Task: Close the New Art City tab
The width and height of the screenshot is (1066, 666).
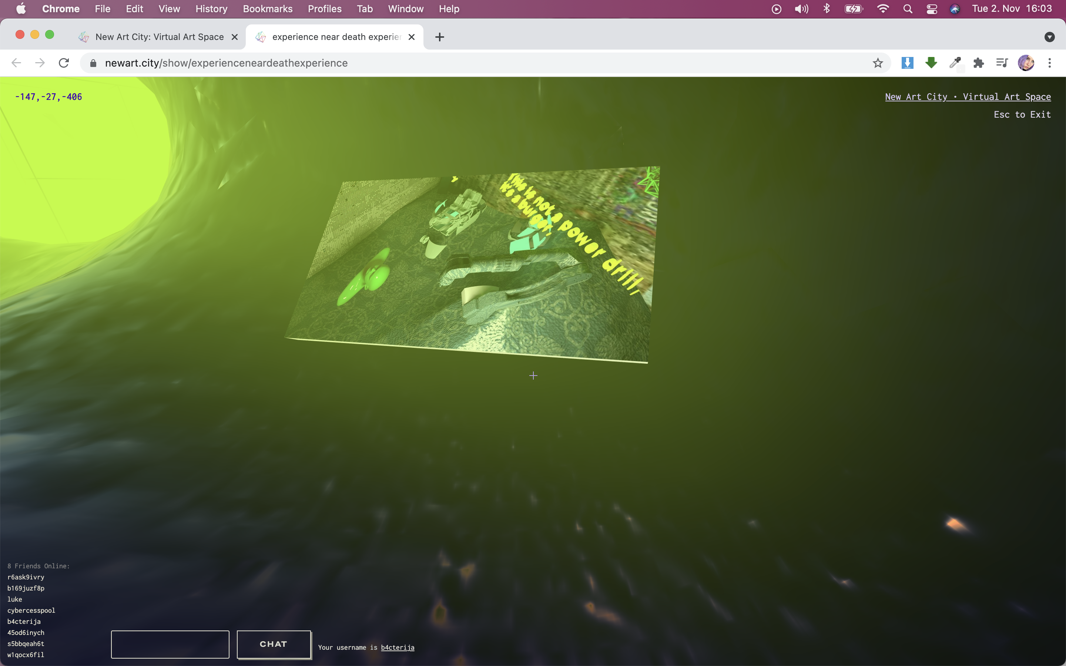Action: tap(235, 37)
